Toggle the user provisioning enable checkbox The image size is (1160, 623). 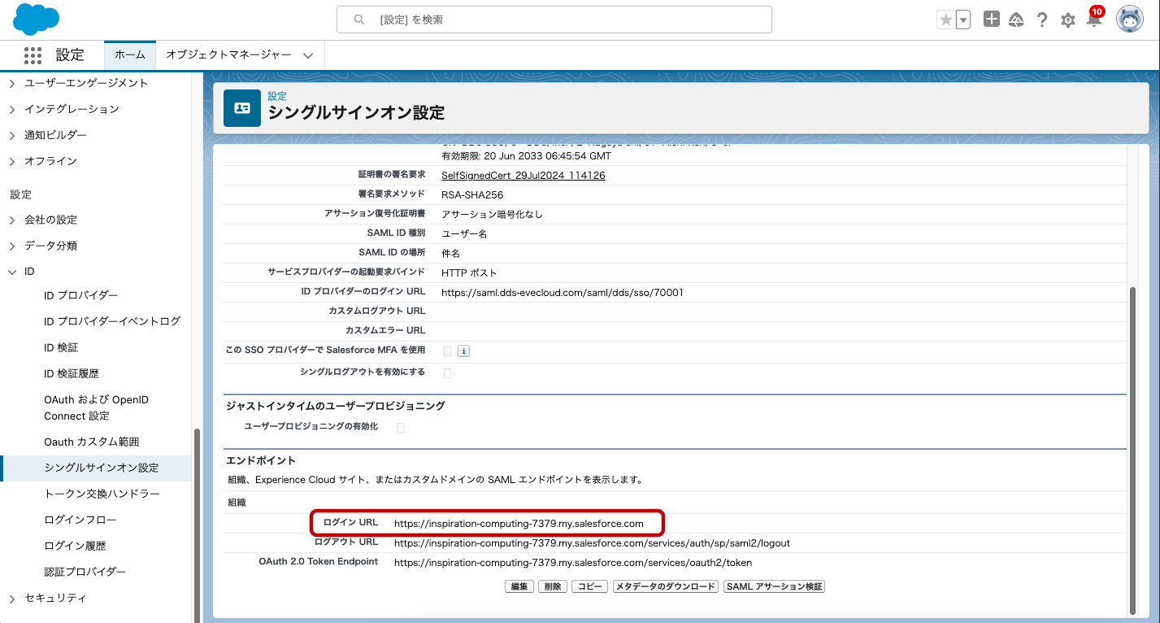click(x=400, y=428)
